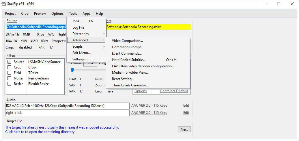Select the RemoveGrain filter name
Screen dimensions: 299x141
click(x=38, y=78)
